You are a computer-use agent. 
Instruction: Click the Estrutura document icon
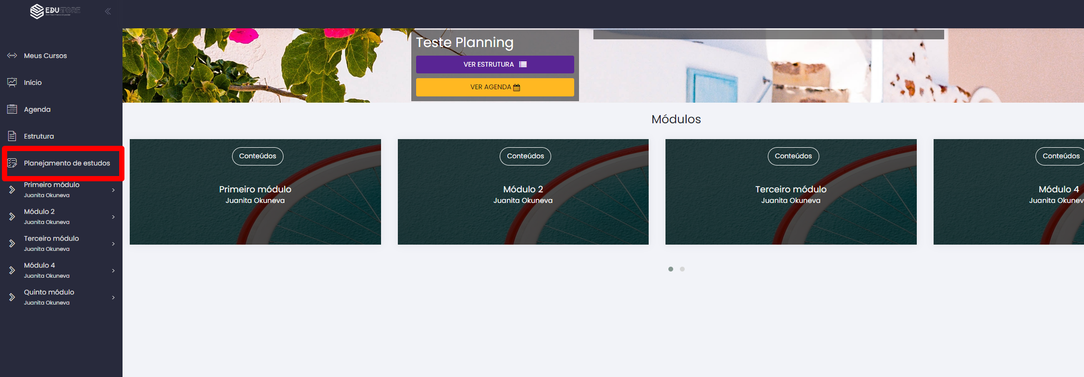[x=12, y=136]
